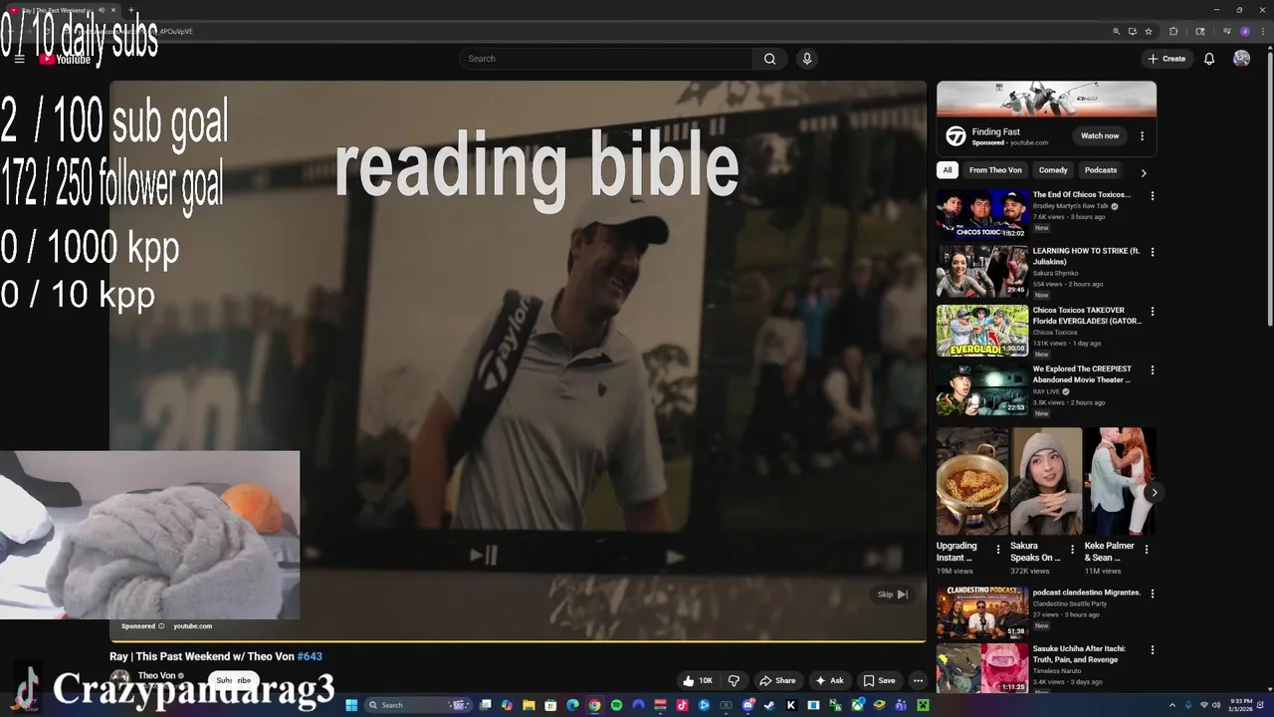Viewport: 1274px width, 717px height.
Task: Open the taskbar volume control
Action: [x=1216, y=705]
